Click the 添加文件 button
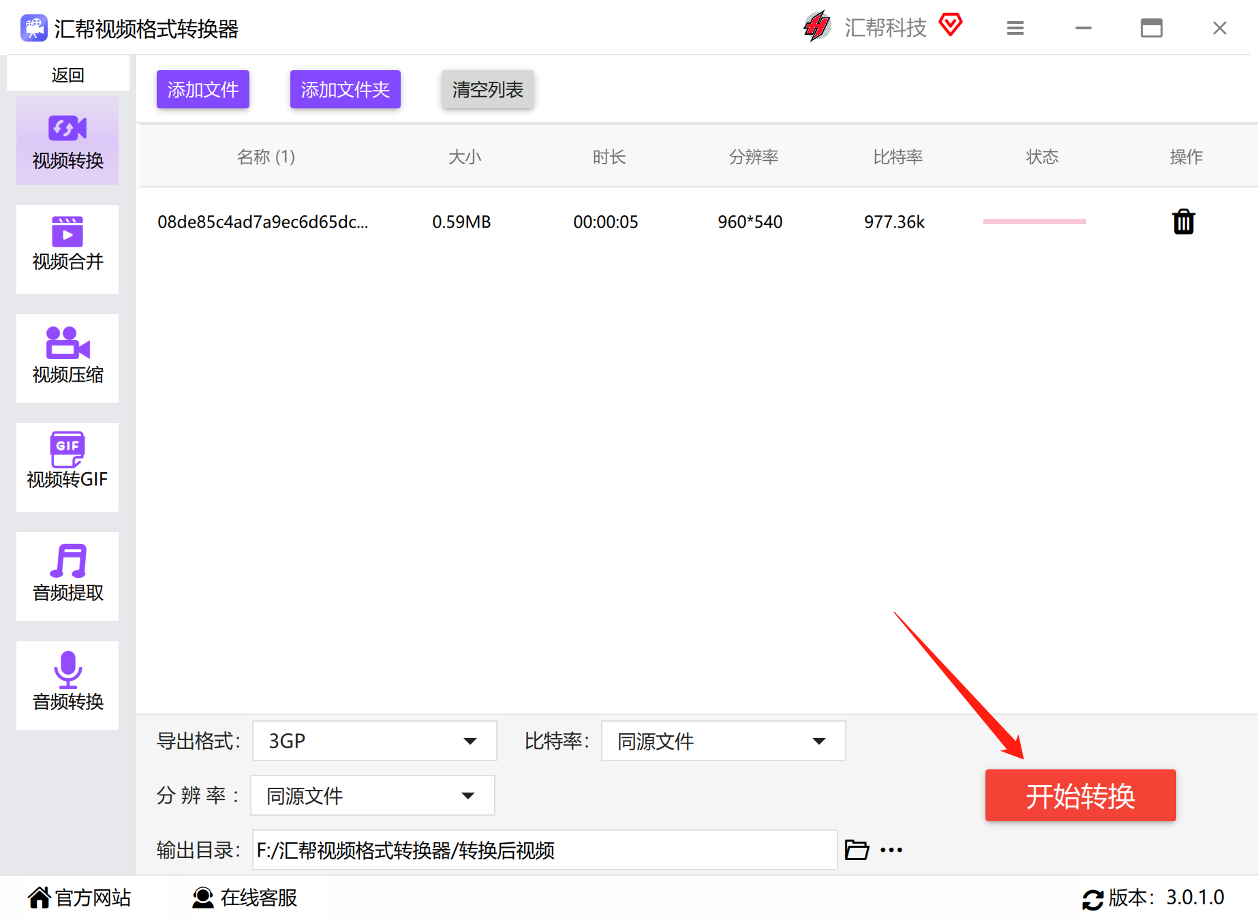Viewport: 1258px width, 920px height. coord(203,89)
